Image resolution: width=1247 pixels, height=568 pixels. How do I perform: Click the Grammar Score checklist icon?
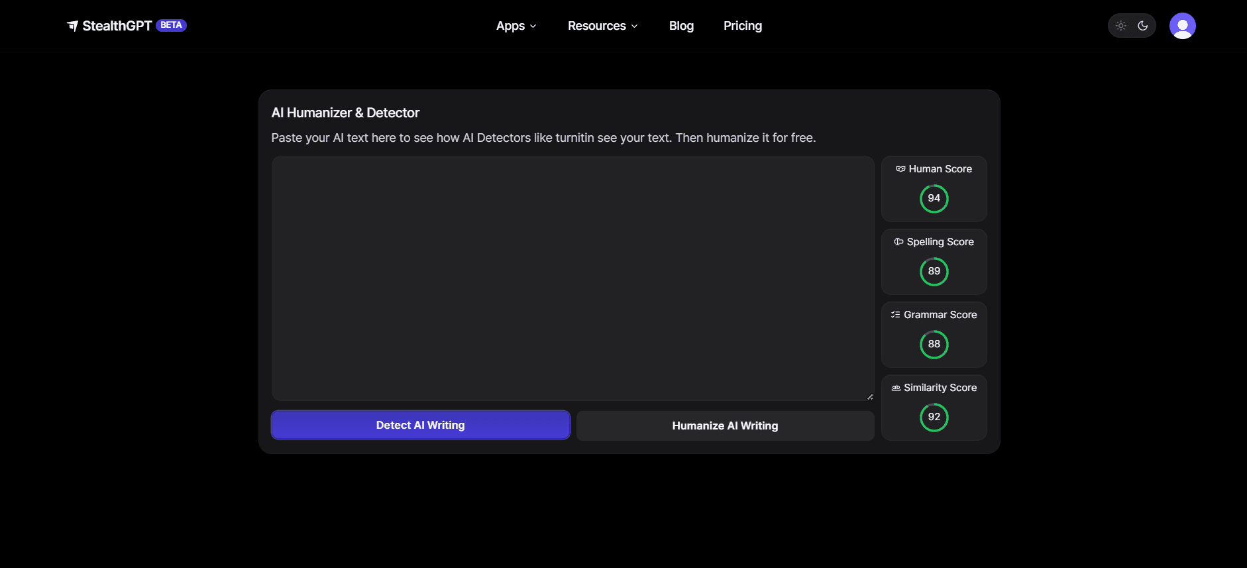(895, 315)
